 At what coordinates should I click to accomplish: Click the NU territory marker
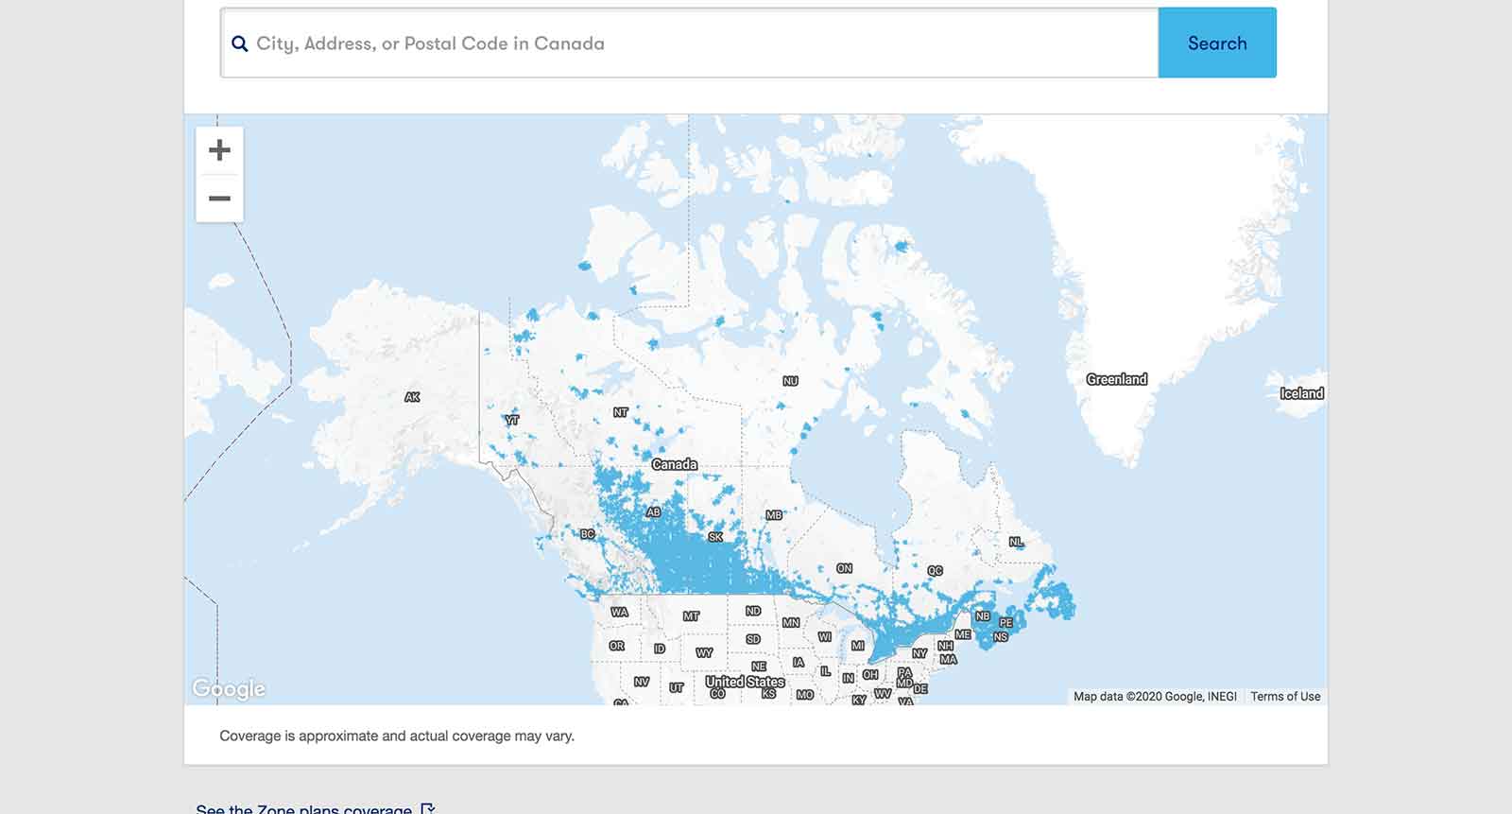(x=790, y=381)
